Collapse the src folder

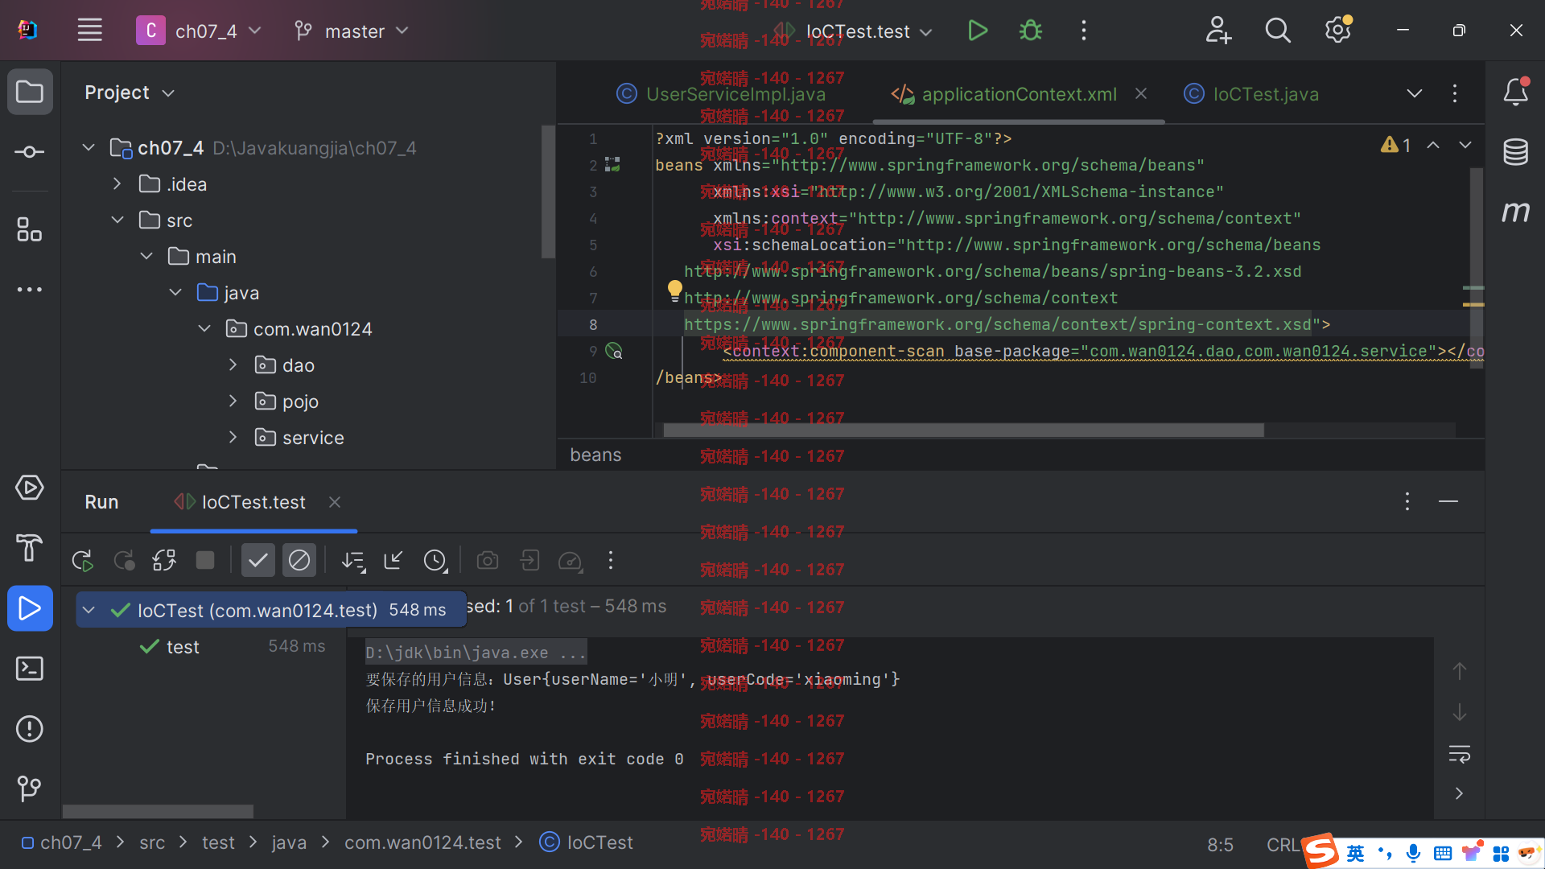[x=117, y=220]
